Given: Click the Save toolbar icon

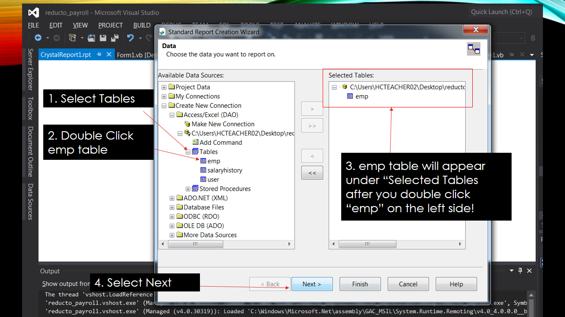Looking at the screenshot, I should click(103, 37).
